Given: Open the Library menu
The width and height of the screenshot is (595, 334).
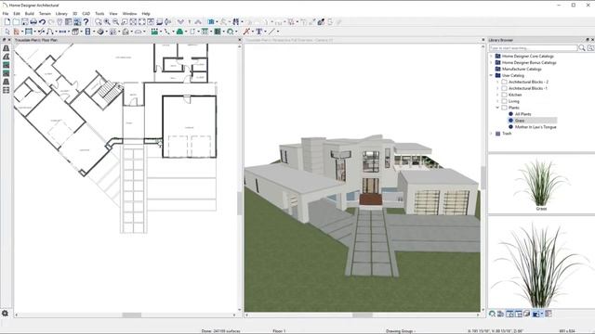Looking at the screenshot, I should pyautogui.click(x=61, y=14).
